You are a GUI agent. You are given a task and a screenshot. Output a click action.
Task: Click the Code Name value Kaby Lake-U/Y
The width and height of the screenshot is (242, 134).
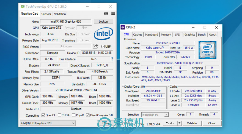[x=155, y=48]
